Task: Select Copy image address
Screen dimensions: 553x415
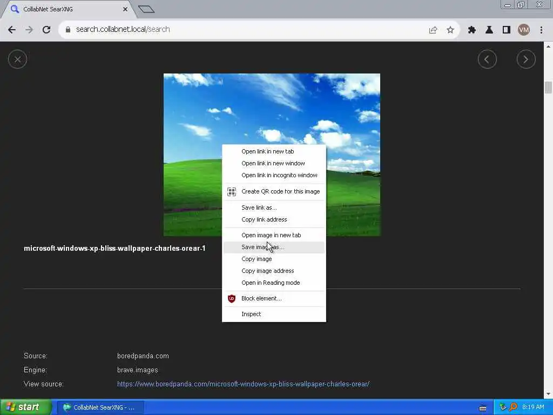Action: (x=274, y=271)
